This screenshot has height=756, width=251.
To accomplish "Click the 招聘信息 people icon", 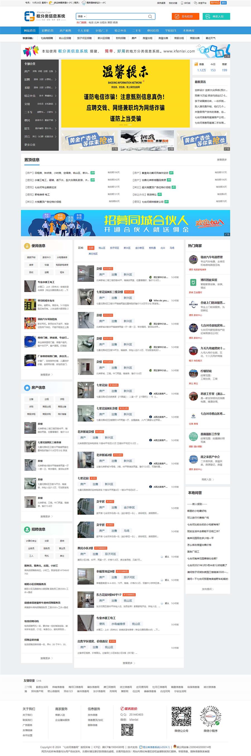I will [x=27, y=529].
